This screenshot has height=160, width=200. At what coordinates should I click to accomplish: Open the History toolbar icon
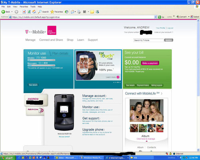[x=67, y=12]
